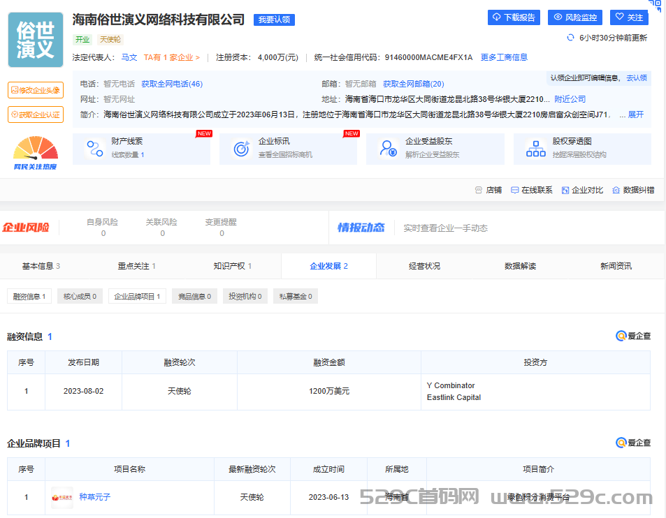The width and height of the screenshot is (666, 518).
Task: Click the 店铺 shop icon
Action: click(479, 190)
